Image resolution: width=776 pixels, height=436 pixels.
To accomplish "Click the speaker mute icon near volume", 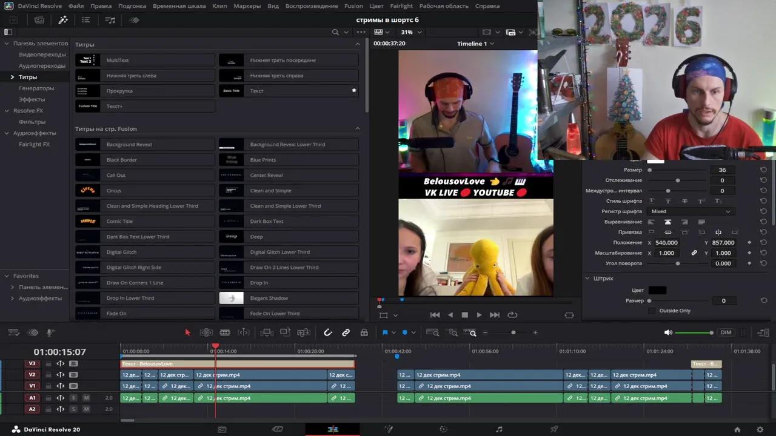I will (x=667, y=332).
